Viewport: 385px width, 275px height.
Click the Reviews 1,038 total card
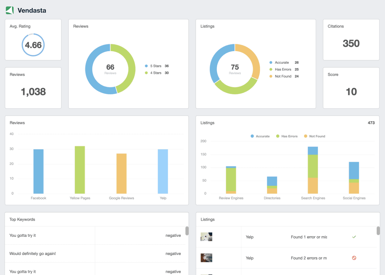click(33, 88)
